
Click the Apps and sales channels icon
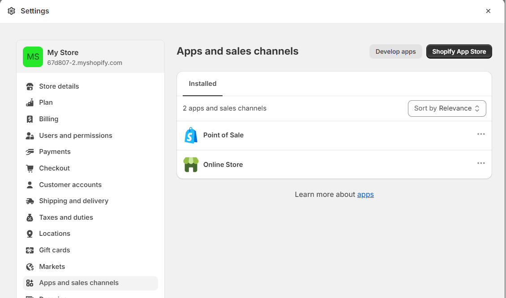tap(30, 283)
